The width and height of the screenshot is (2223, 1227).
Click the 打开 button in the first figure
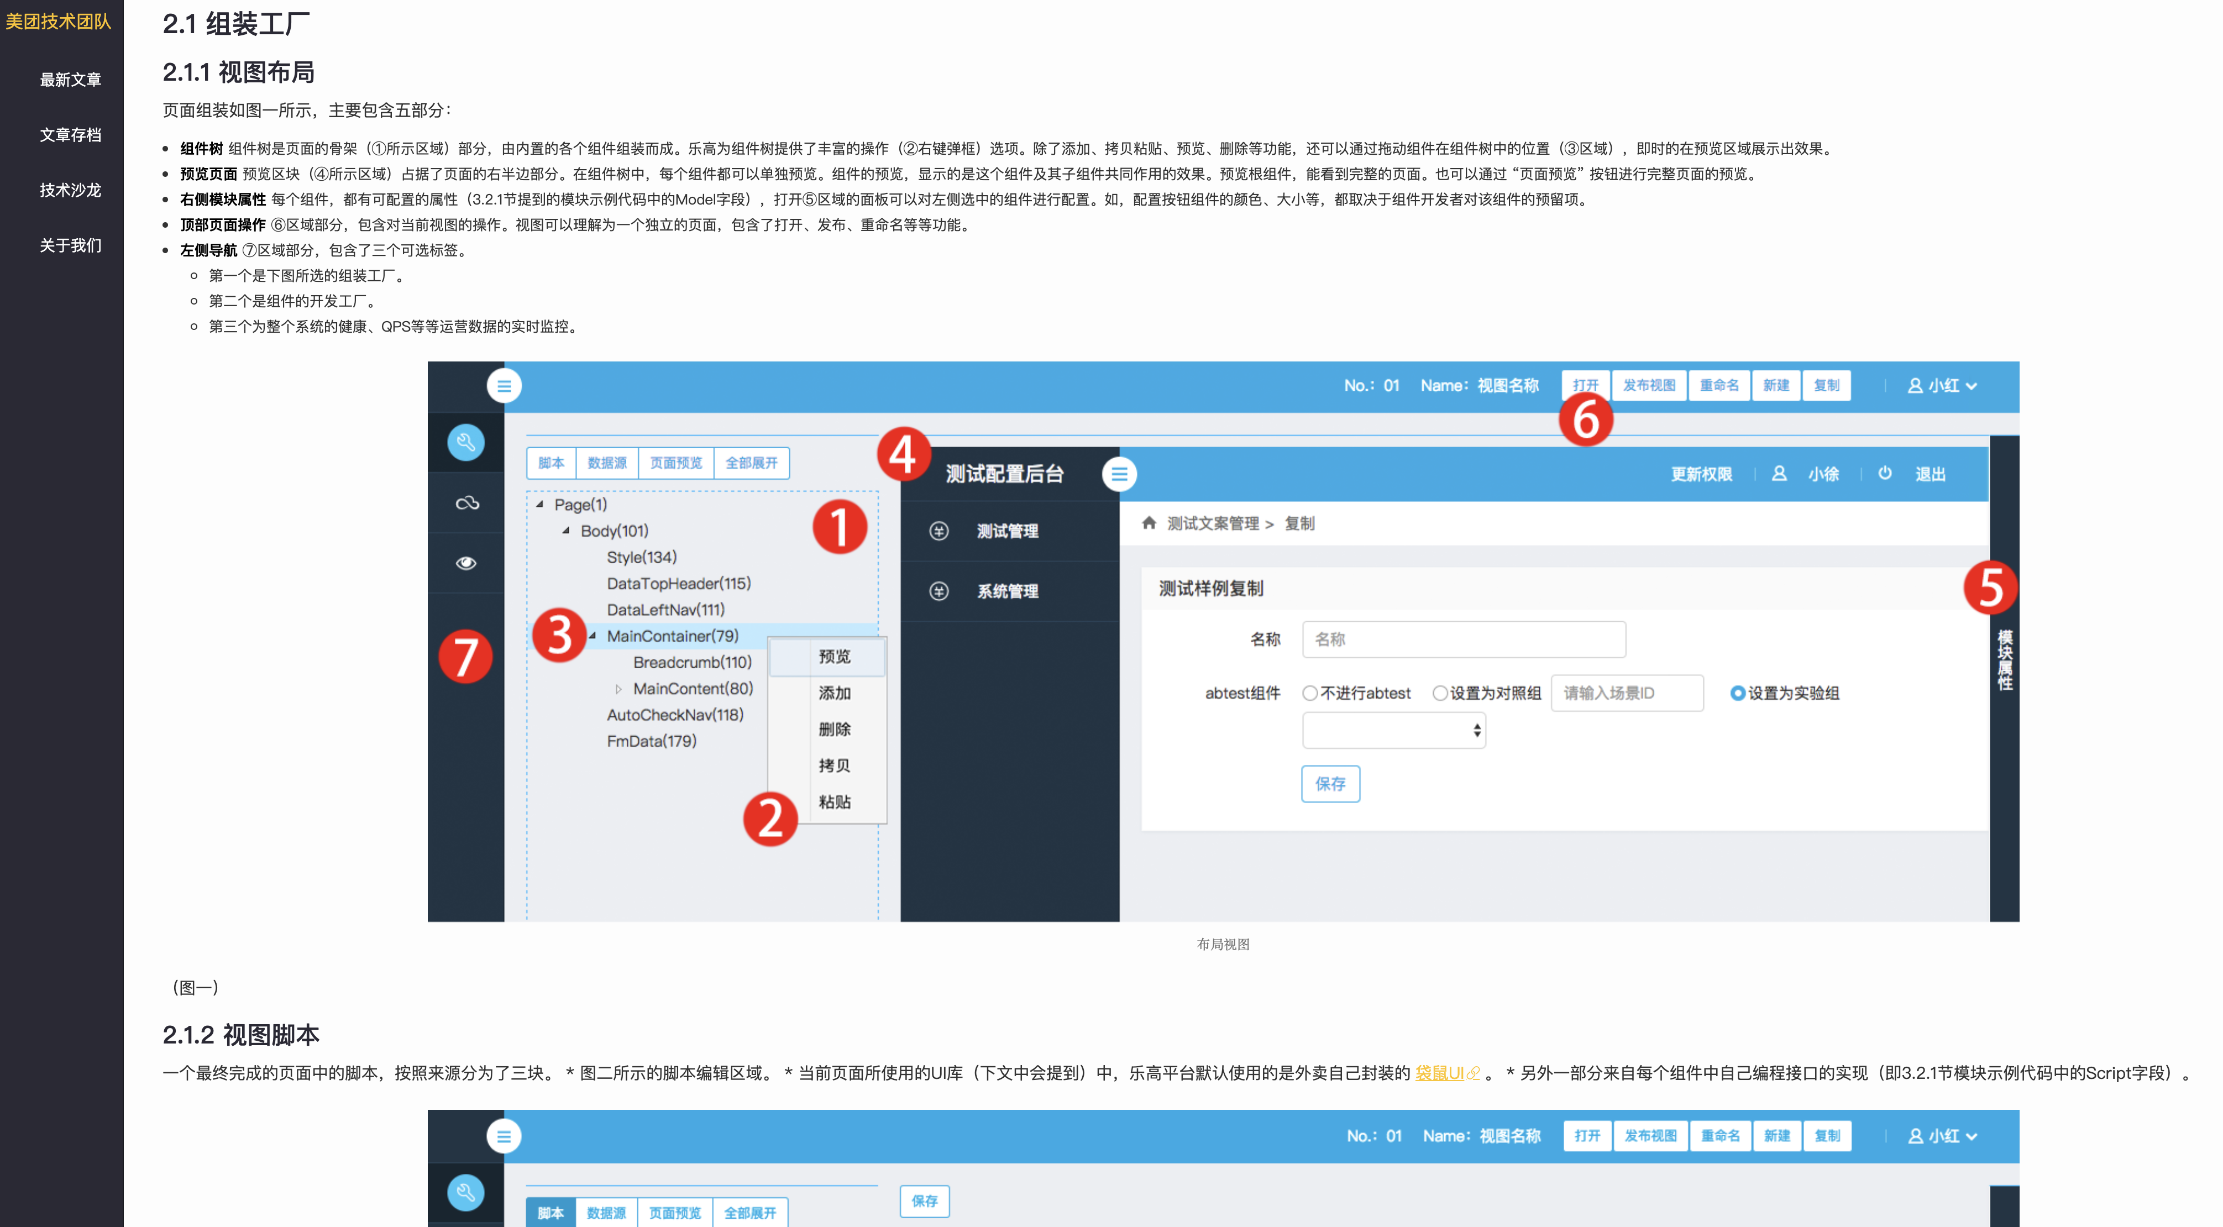(x=1585, y=386)
